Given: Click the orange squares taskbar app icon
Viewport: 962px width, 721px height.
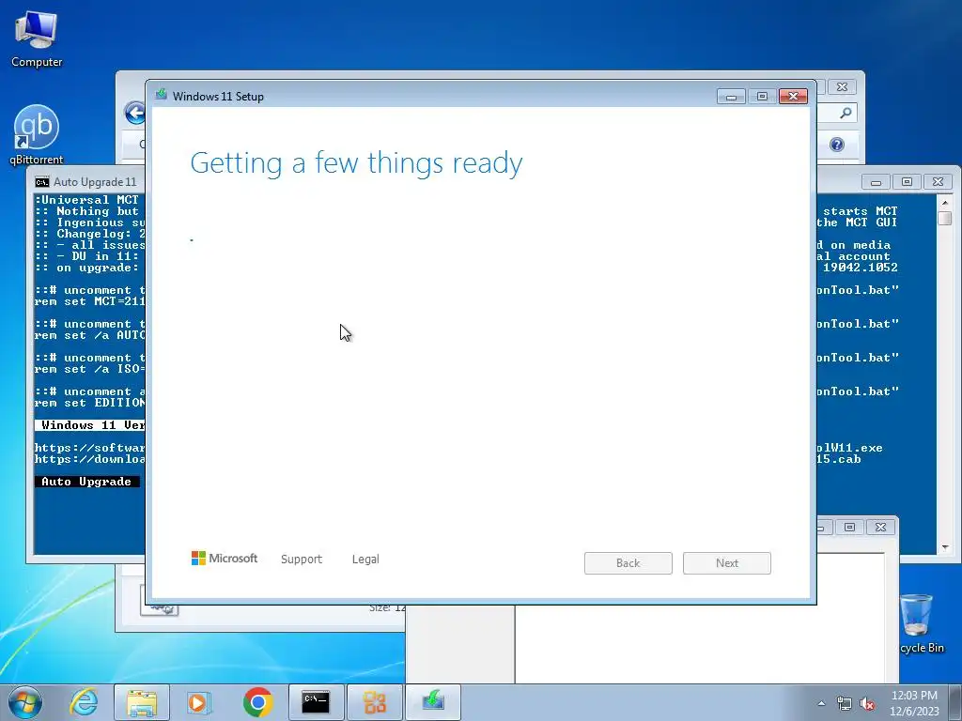Looking at the screenshot, I should point(374,702).
